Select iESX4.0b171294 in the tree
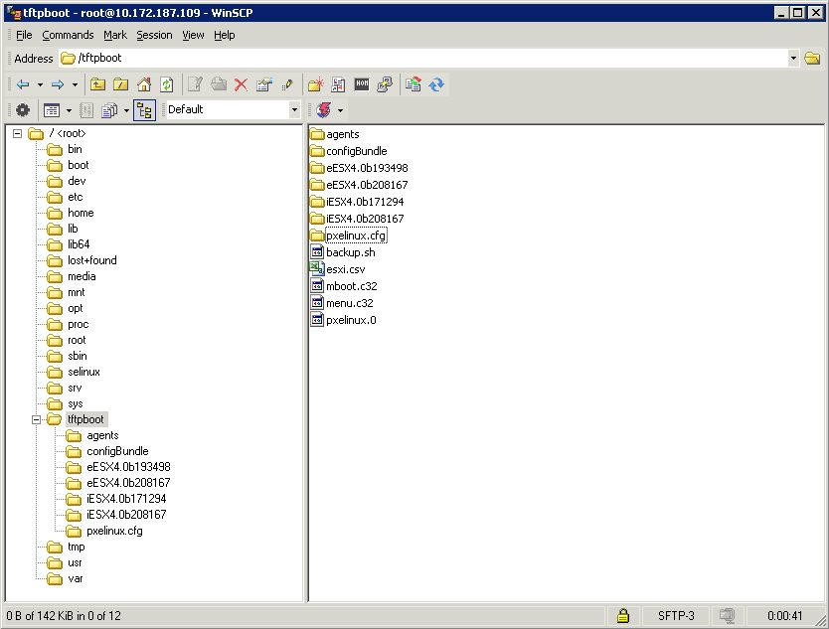 (126, 499)
